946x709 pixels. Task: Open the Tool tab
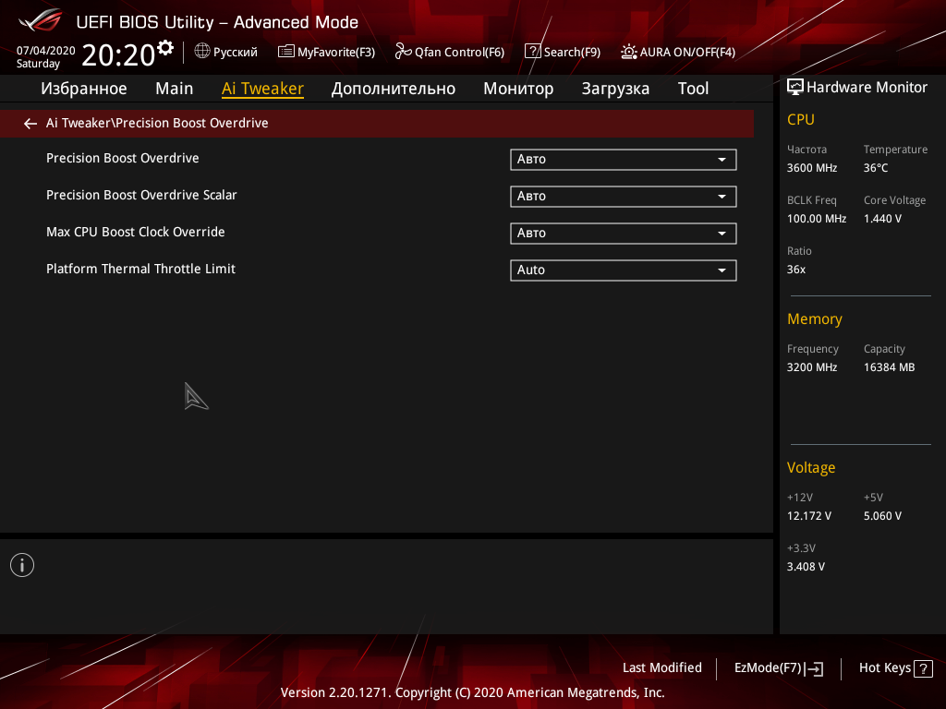693,89
